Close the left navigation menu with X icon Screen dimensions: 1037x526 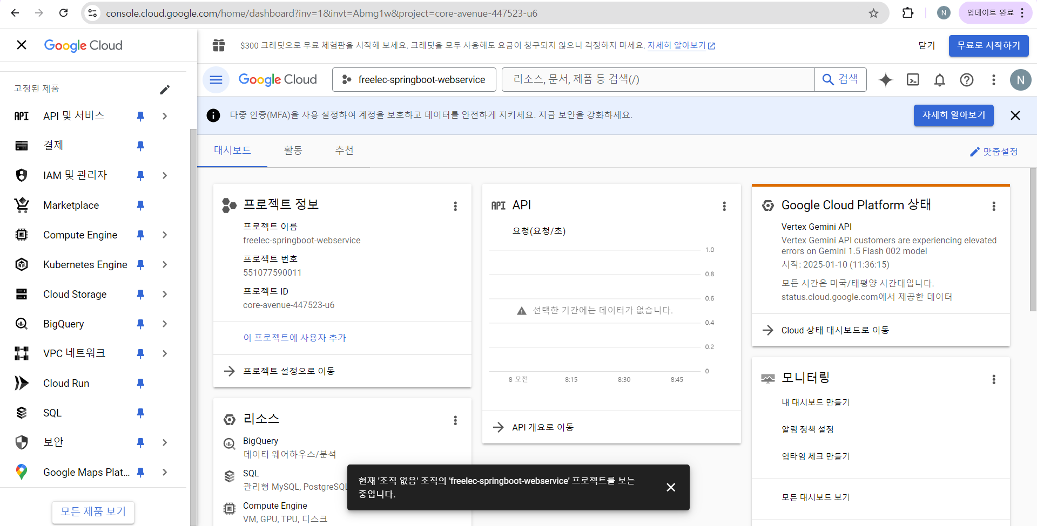click(22, 45)
